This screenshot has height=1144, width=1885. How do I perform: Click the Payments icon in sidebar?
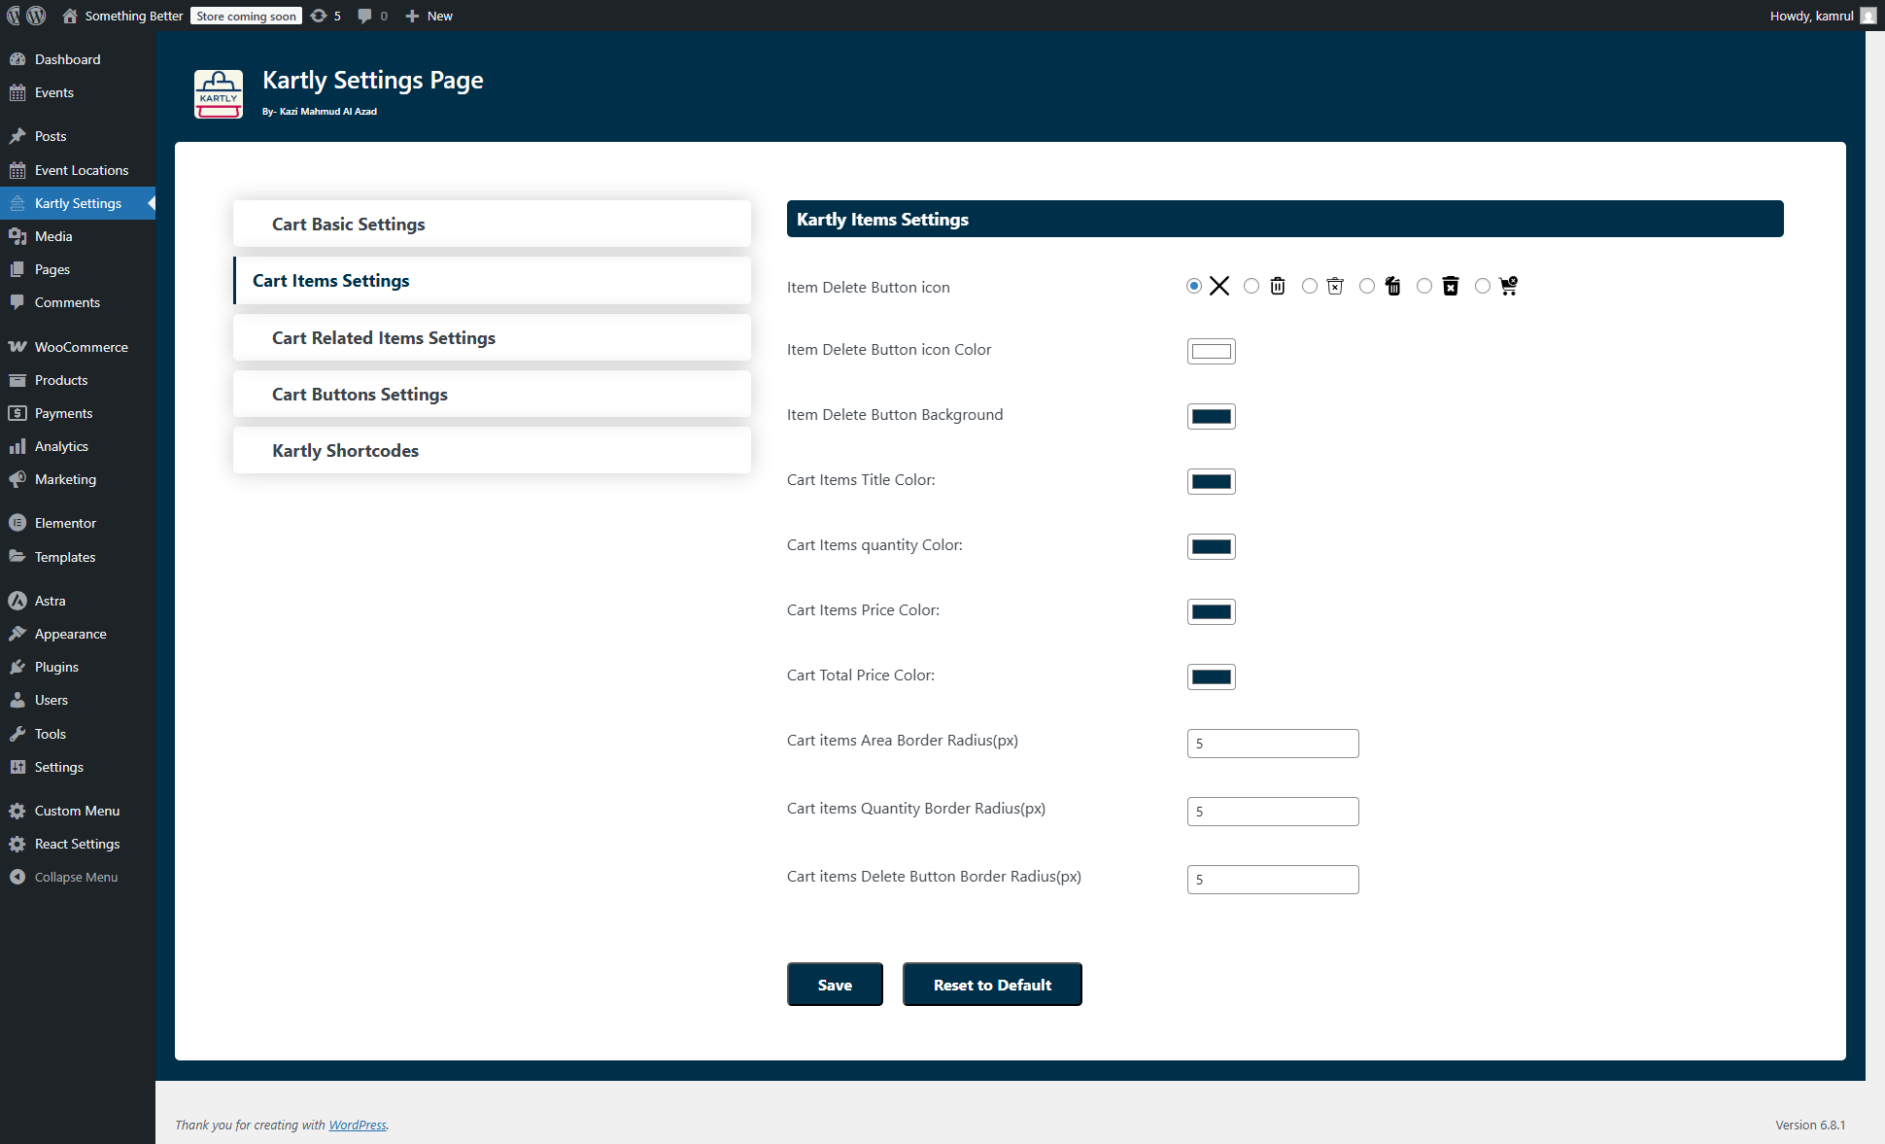pos(17,413)
